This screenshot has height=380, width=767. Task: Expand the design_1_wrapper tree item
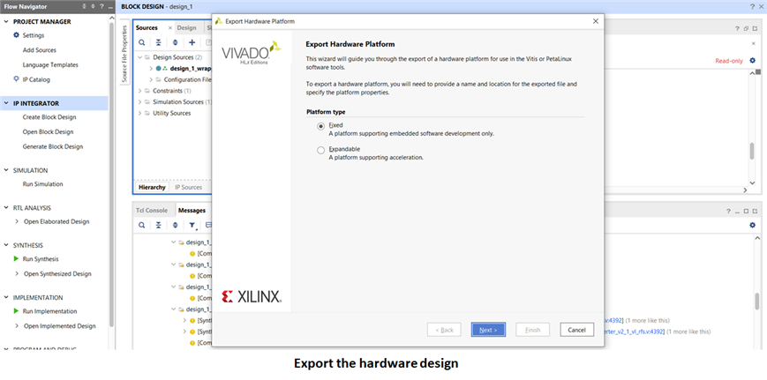pyautogui.click(x=151, y=69)
